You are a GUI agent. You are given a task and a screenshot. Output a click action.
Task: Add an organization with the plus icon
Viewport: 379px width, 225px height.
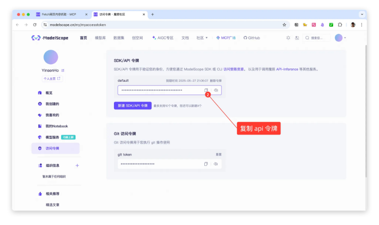pyautogui.click(x=77, y=165)
